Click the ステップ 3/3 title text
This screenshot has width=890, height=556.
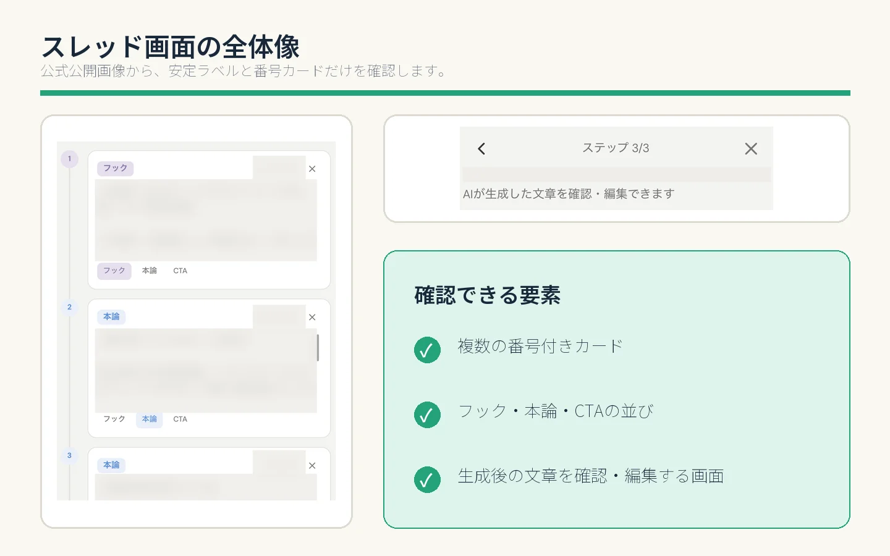[x=616, y=148]
